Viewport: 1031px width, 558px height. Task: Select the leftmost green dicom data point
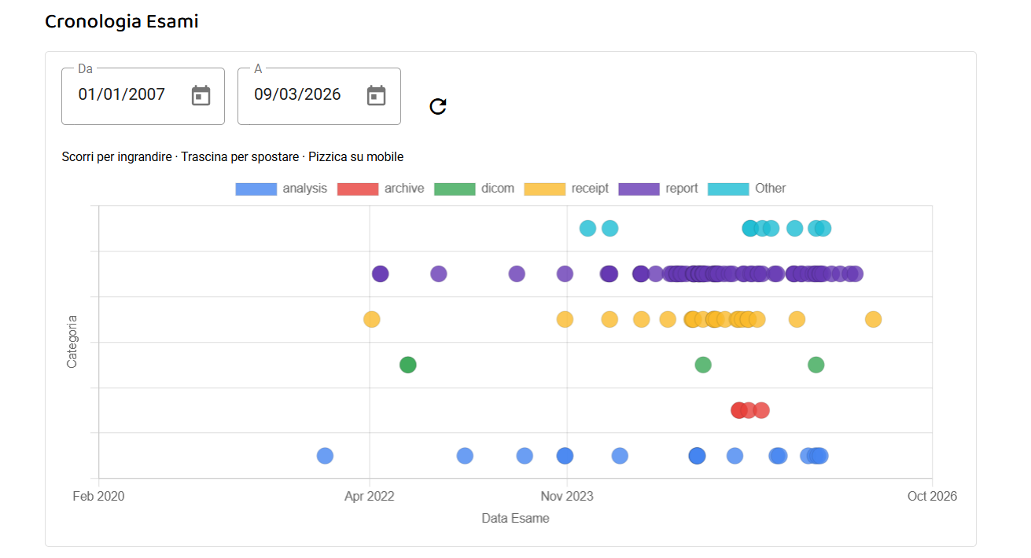click(407, 365)
